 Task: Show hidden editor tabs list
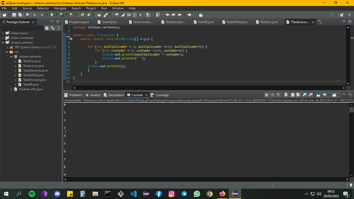tap(320, 22)
